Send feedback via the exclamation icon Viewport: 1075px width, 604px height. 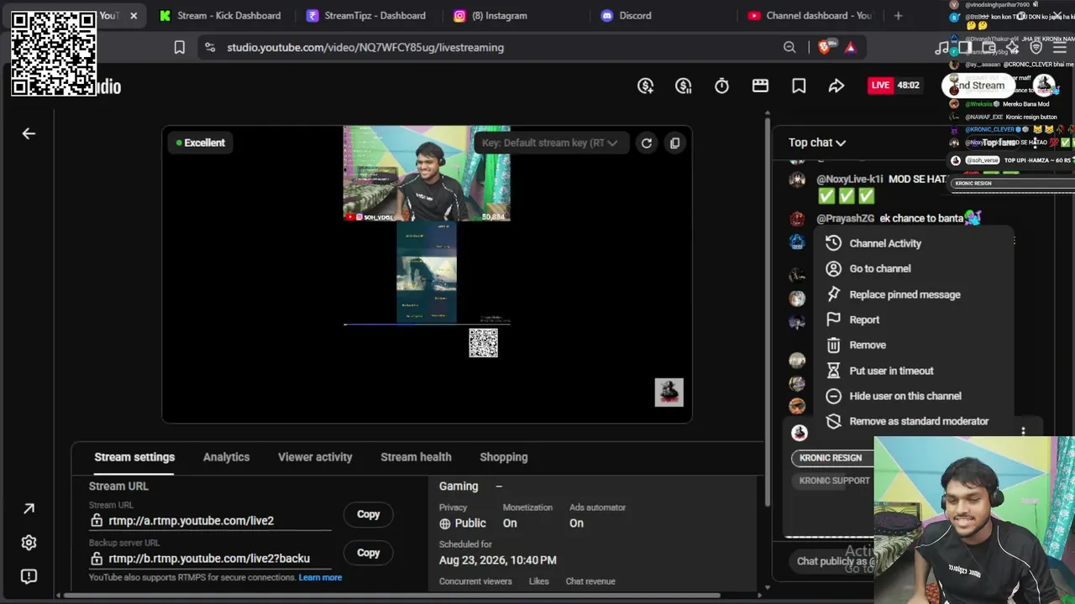point(29,576)
